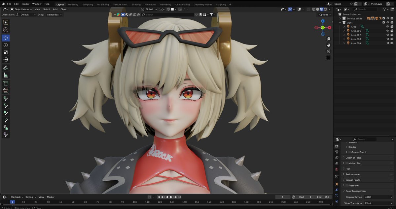Switch perspective/orthographic using the grid icon
This screenshot has width=396, height=209.
click(328, 57)
